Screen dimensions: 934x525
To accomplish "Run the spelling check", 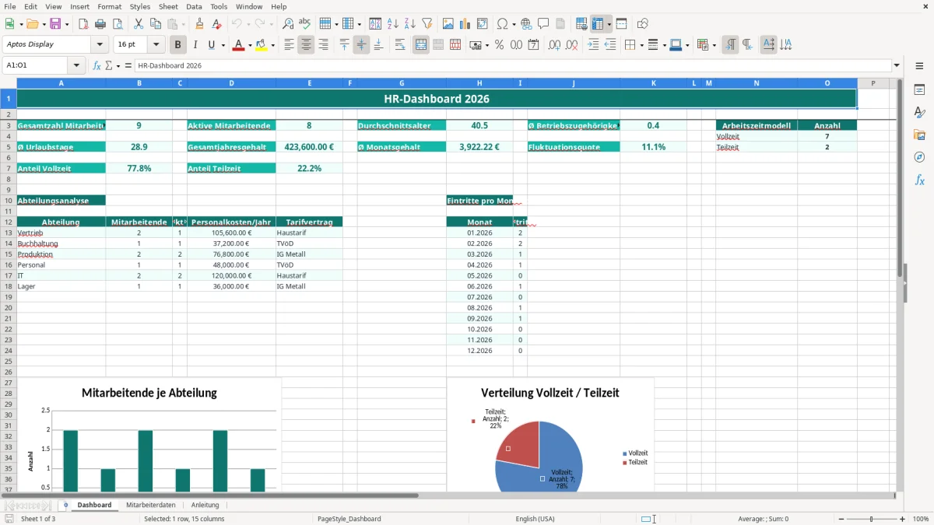I will coord(304,24).
